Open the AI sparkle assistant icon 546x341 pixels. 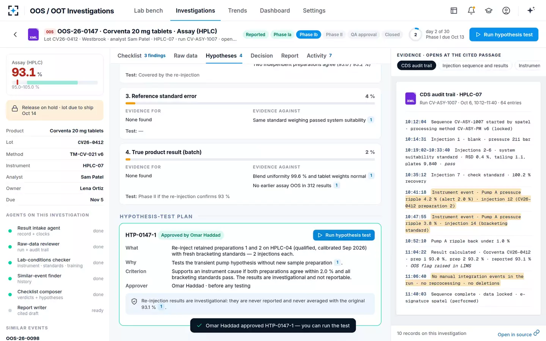531,10
